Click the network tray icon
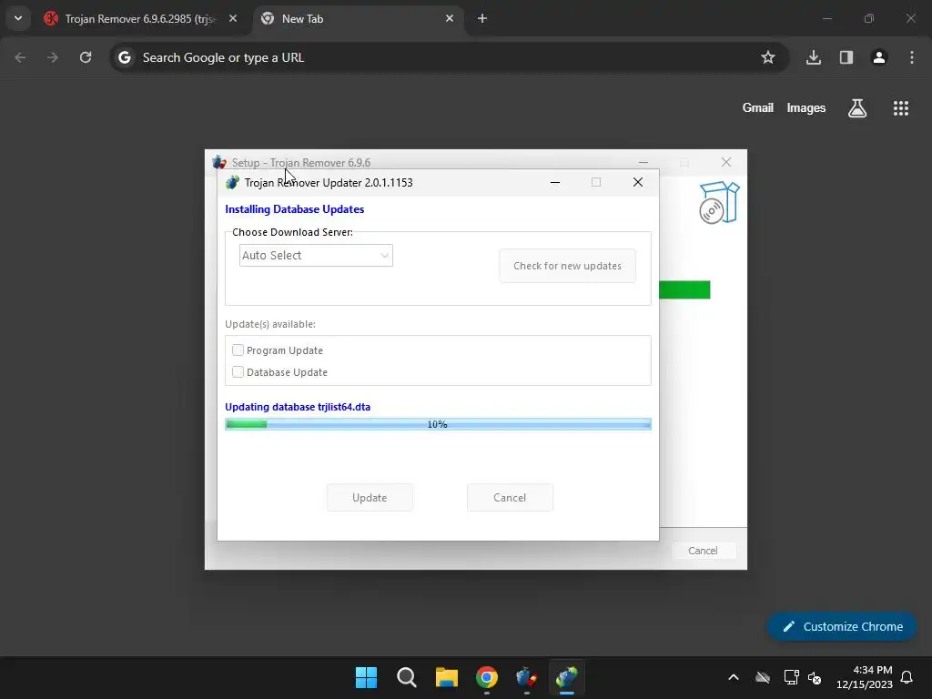Image resolution: width=932 pixels, height=699 pixels. tap(791, 677)
